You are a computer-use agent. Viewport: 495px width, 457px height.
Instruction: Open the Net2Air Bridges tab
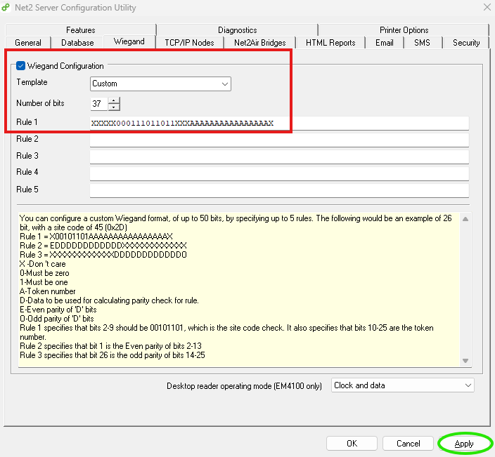pos(260,43)
